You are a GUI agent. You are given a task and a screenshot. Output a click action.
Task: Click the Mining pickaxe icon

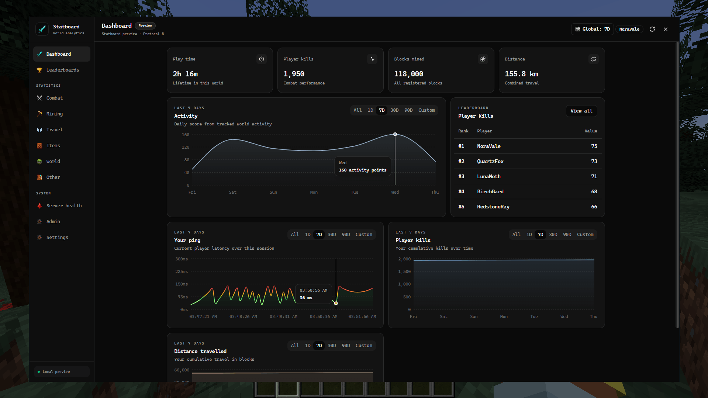pos(39,114)
